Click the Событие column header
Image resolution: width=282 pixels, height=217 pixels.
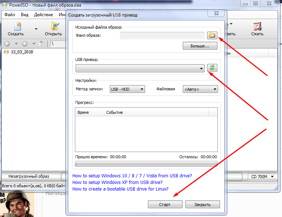coord(156,112)
